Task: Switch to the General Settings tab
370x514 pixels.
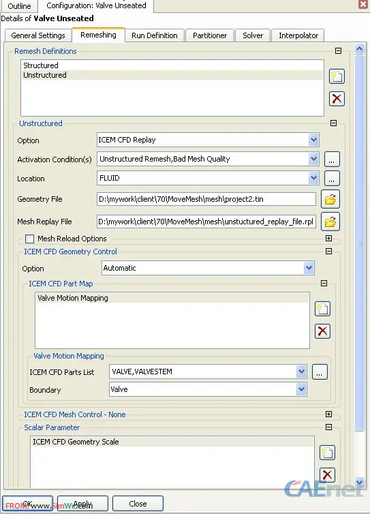Action: [x=38, y=35]
